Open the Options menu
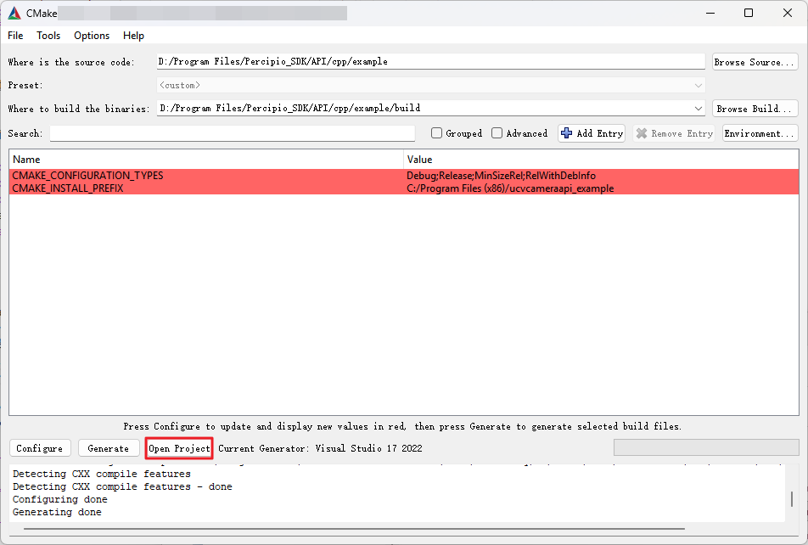This screenshot has width=808, height=545. pyautogui.click(x=92, y=36)
